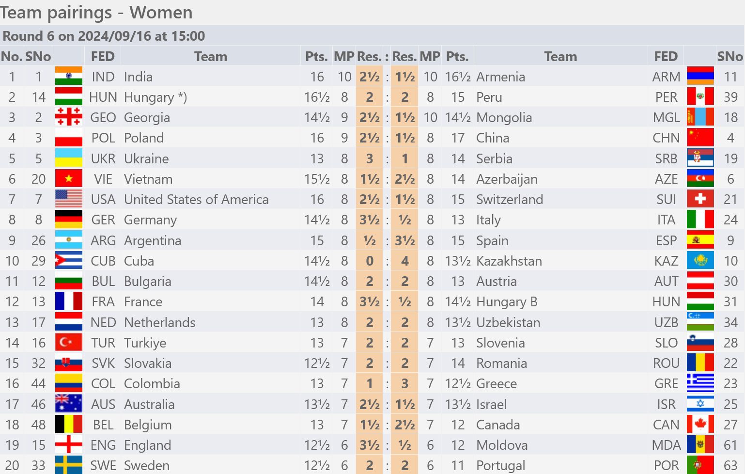Click the Turkiye flag icon

[x=69, y=342]
